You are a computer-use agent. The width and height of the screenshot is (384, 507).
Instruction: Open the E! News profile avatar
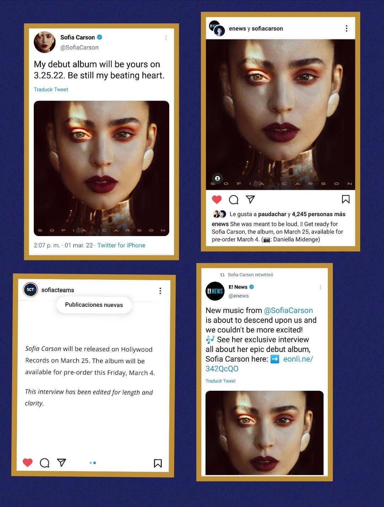[x=215, y=291]
